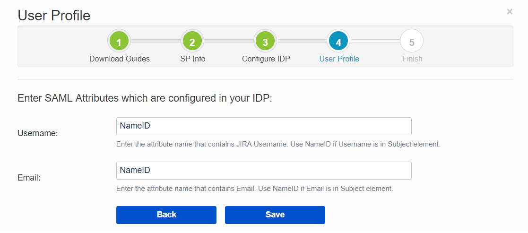This screenshot has width=528, height=233.
Task: Jump to step 3 circle icon
Action: click(x=265, y=42)
